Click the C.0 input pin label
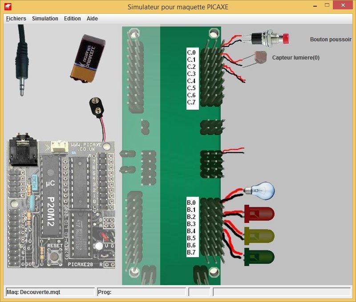 [x=191, y=52]
